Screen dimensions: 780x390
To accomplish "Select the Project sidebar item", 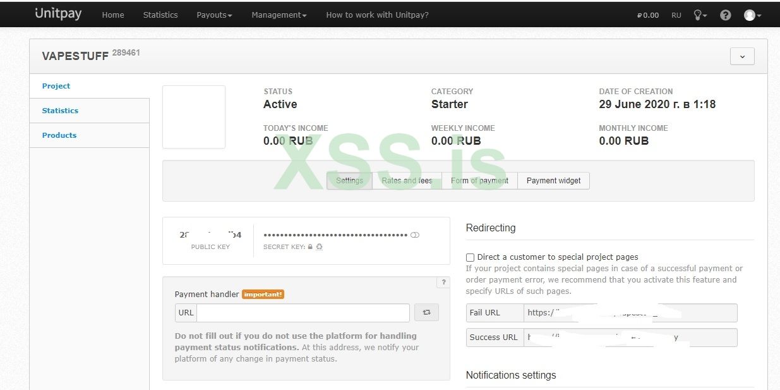I will [x=89, y=86].
